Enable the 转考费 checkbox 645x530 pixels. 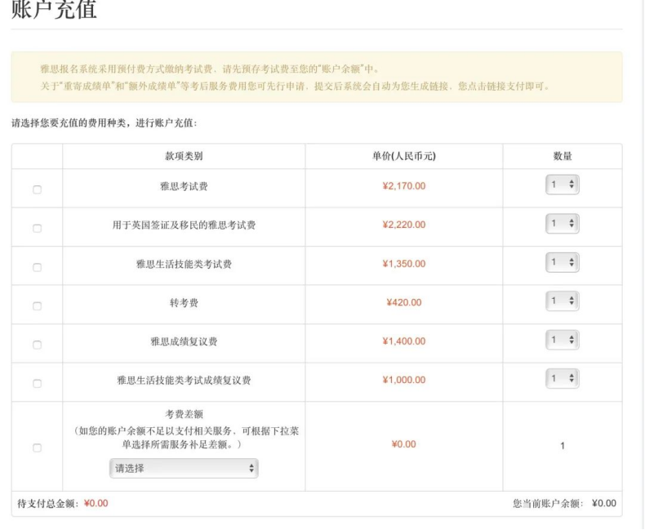pos(37,305)
